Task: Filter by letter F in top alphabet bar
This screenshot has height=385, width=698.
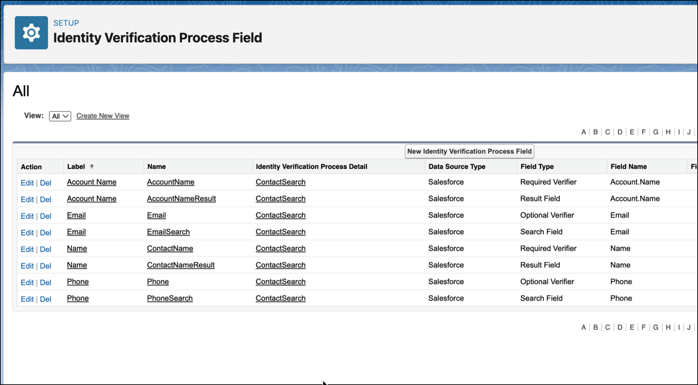Action: pos(643,132)
